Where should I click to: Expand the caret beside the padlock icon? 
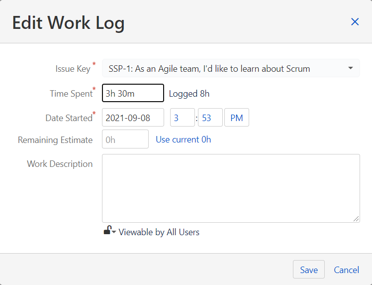pos(114,232)
